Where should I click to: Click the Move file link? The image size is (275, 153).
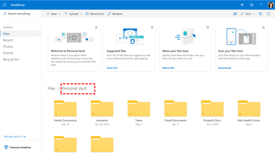tap(168, 68)
